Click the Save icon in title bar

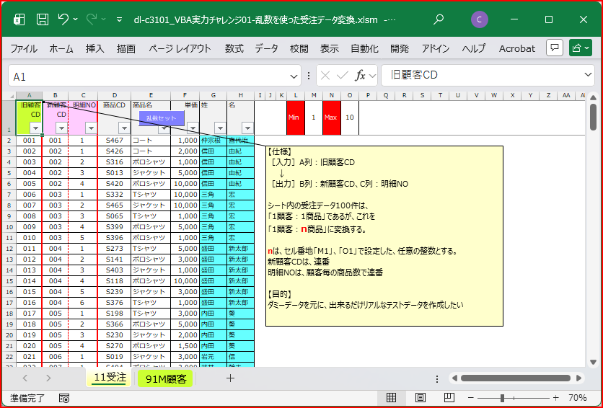(x=43, y=19)
